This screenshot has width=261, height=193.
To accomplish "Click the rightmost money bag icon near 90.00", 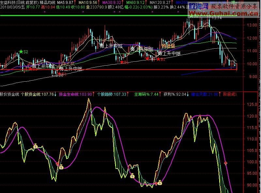I will 160,183.
